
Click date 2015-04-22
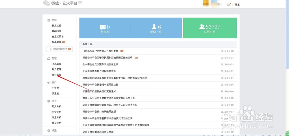(227, 71)
